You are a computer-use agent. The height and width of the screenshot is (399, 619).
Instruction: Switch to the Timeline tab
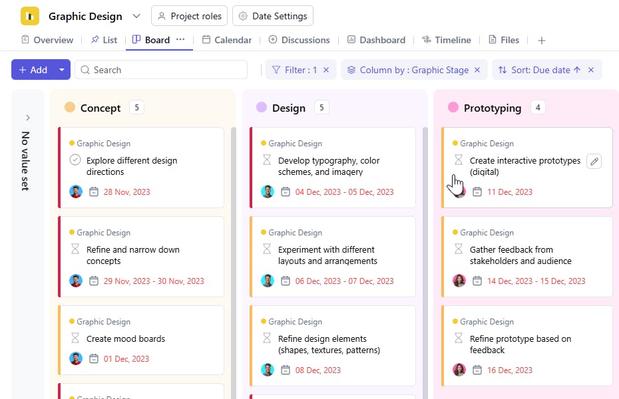click(x=447, y=40)
